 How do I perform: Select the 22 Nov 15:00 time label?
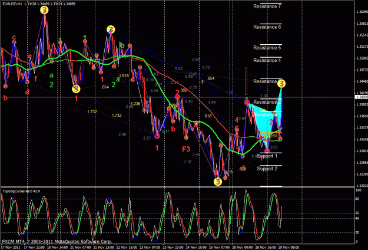128,248
